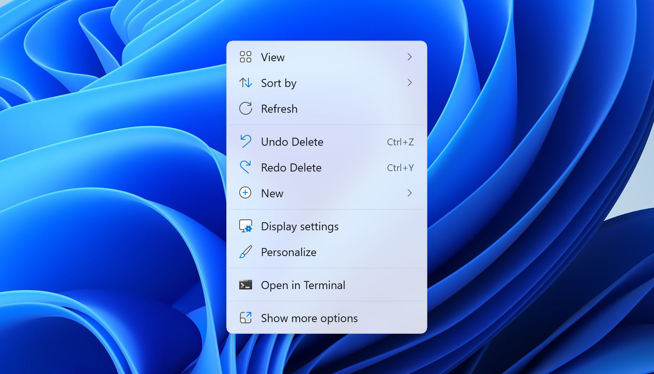Select the Refresh menu label
Image resolution: width=654 pixels, height=374 pixels.
[279, 109]
